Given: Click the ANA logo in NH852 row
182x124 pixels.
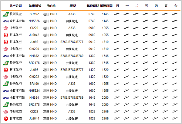Looking at the screenshot, I should (x=6, y=56).
